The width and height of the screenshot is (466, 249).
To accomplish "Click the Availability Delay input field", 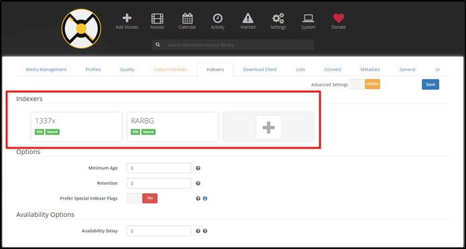I will point(159,231).
